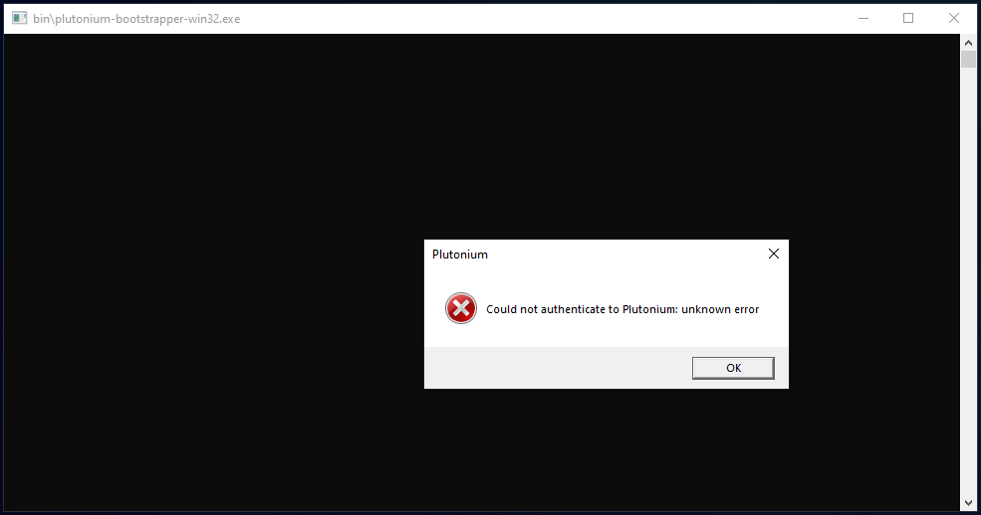Minimize the plutonium-bootstrapper console window
981x515 pixels.
pos(862,18)
